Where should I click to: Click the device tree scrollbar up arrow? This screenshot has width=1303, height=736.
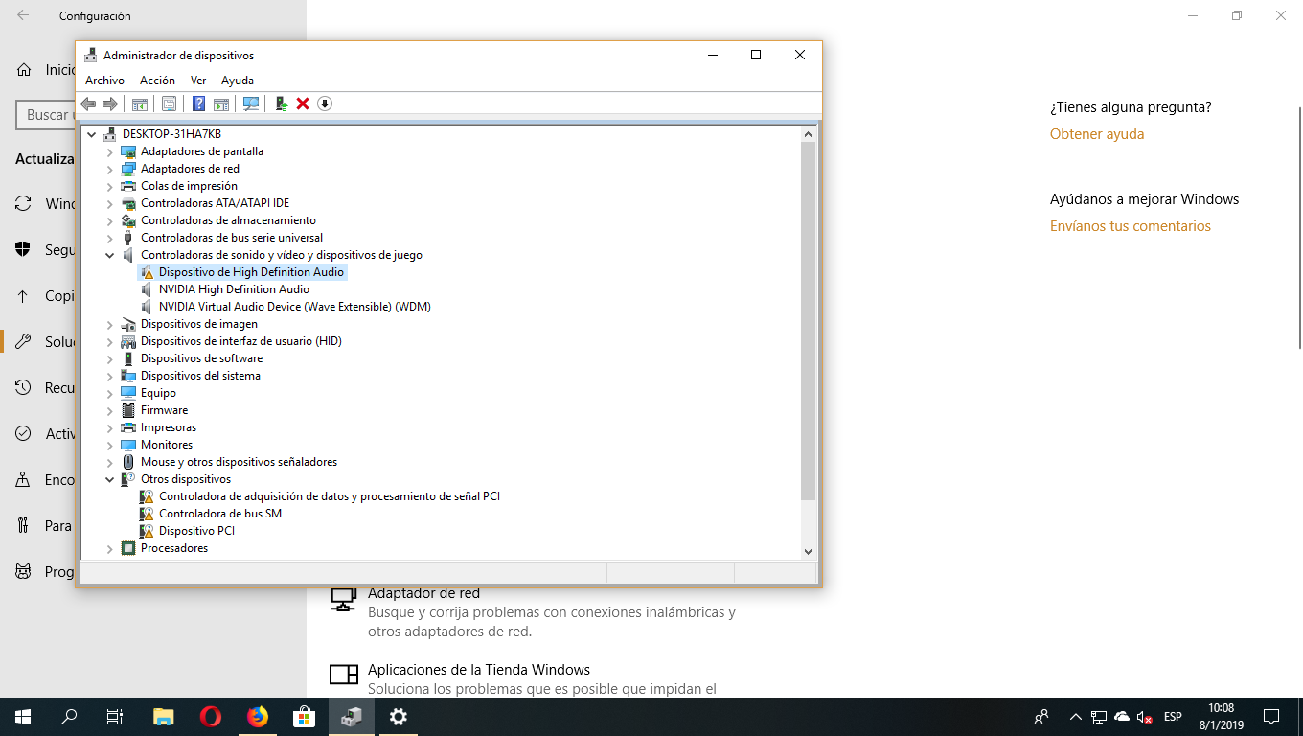808,134
